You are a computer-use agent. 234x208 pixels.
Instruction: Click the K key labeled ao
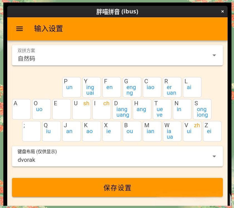coord(92,131)
